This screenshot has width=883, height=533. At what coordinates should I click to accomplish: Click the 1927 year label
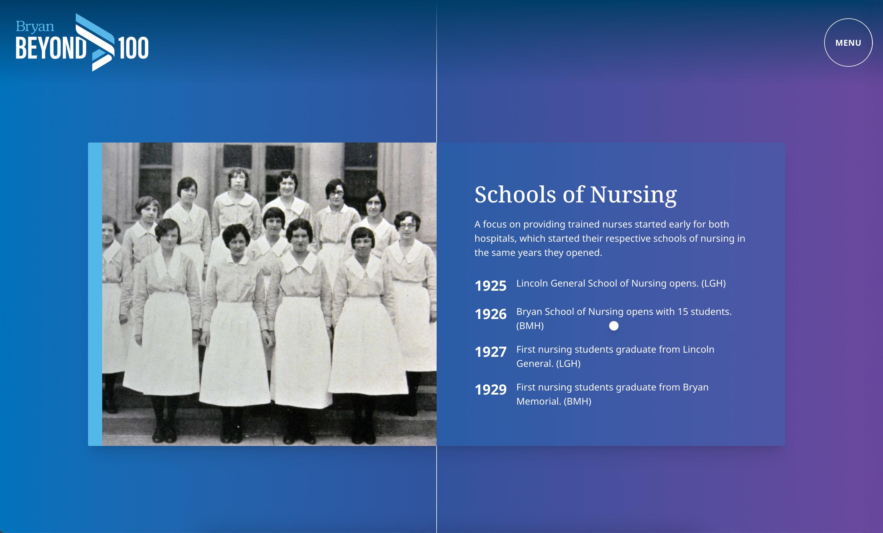pyautogui.click(x=491, y=351)
